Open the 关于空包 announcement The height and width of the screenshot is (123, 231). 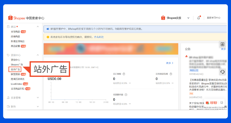[x=196, y=103]
